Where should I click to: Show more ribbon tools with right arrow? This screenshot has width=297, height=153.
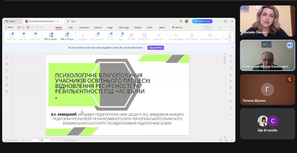point(230,37)
